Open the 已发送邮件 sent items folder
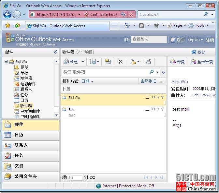219x193 pixels. [27, 111]
